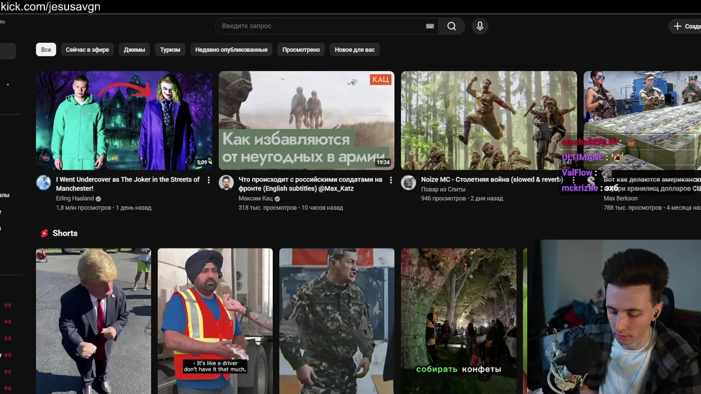Open the camouflage soldier Short

(x=337, y=321)
